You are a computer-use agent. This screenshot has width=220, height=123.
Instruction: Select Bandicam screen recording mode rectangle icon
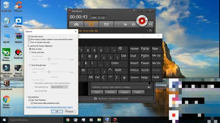click(91, 25)
